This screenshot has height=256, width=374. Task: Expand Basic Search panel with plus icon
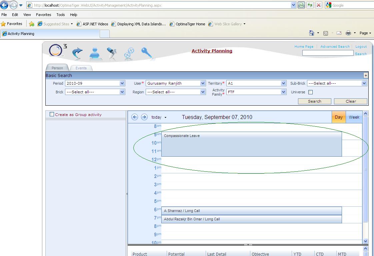click(x=366, y=75)
